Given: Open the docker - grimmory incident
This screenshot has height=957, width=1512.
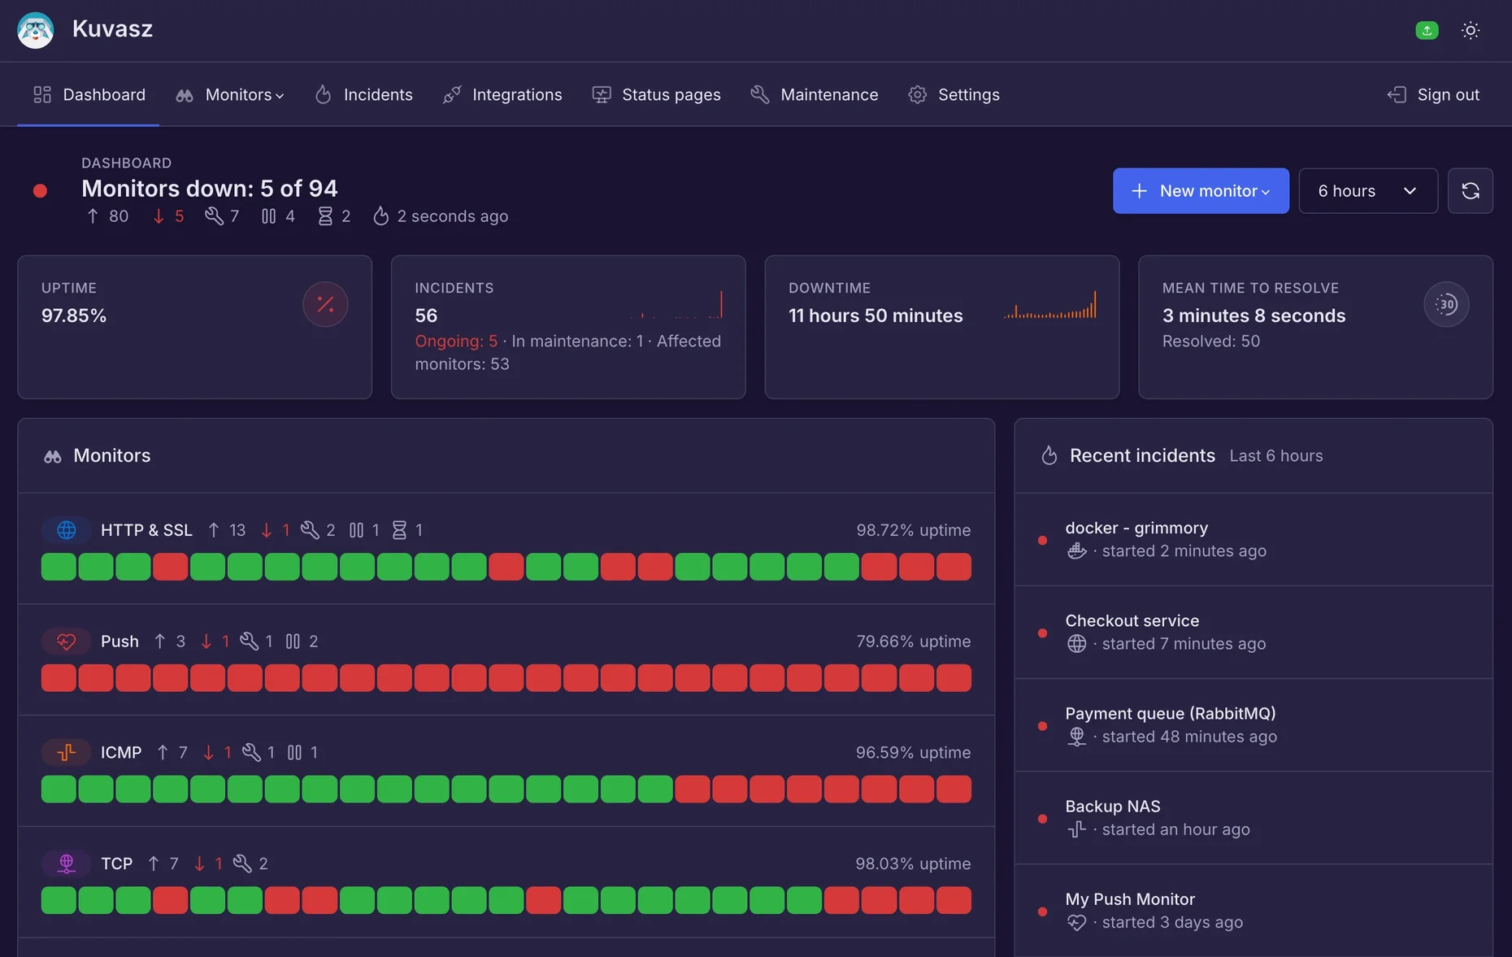Looking at the screenshot, I should tap(1253, 539).
